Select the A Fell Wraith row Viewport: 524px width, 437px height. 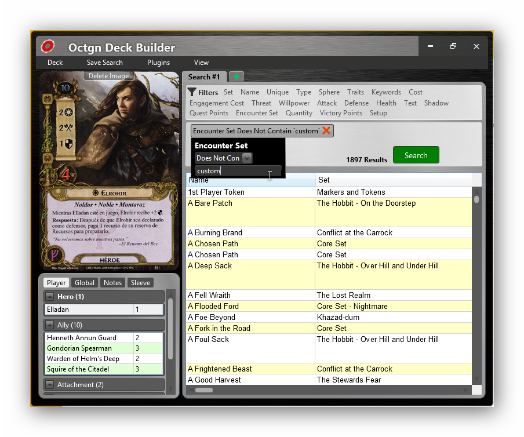(329, 295)
